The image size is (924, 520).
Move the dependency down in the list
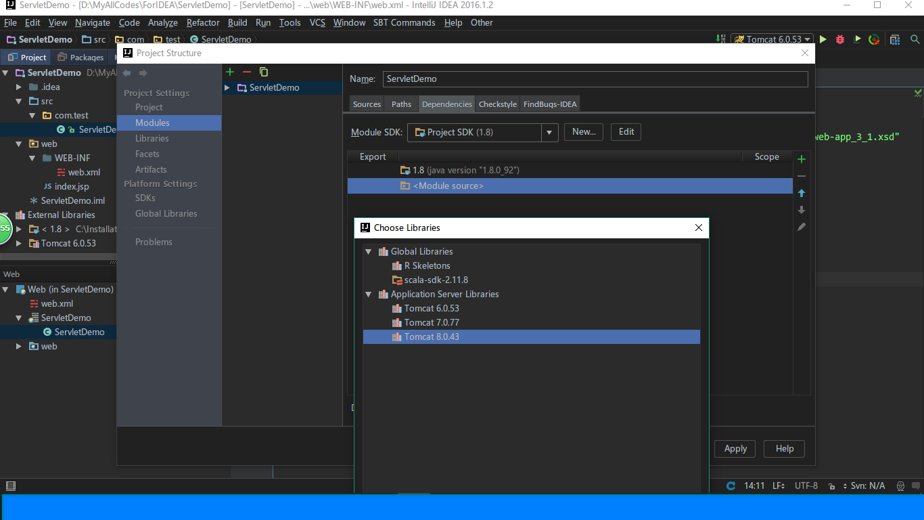[x=802, y=210]
